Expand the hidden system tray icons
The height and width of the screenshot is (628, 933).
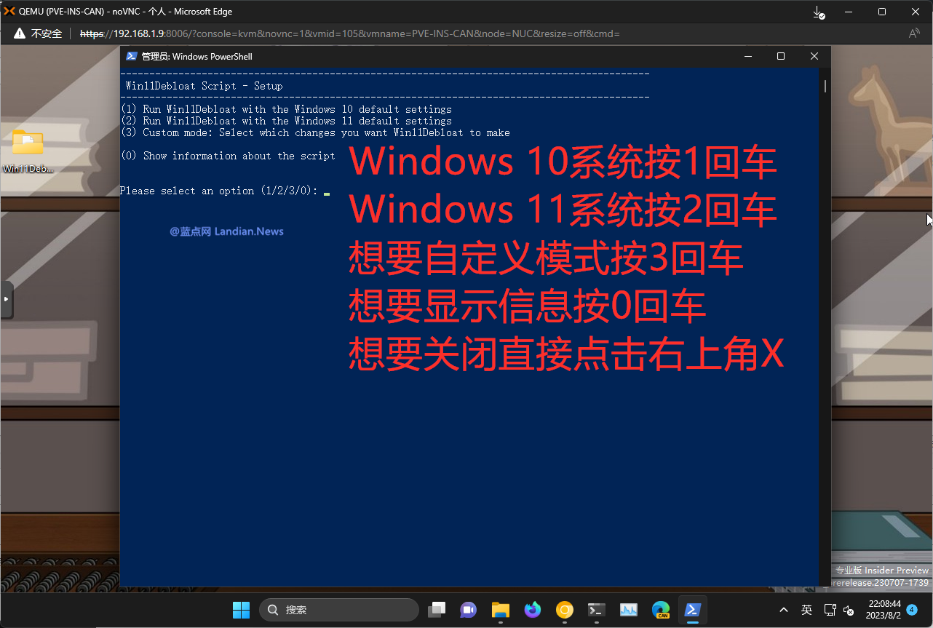[783, 610]
